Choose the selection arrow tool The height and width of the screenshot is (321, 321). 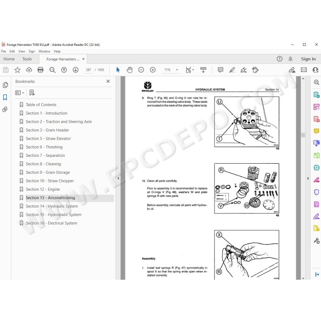click(x=118, y=70)
